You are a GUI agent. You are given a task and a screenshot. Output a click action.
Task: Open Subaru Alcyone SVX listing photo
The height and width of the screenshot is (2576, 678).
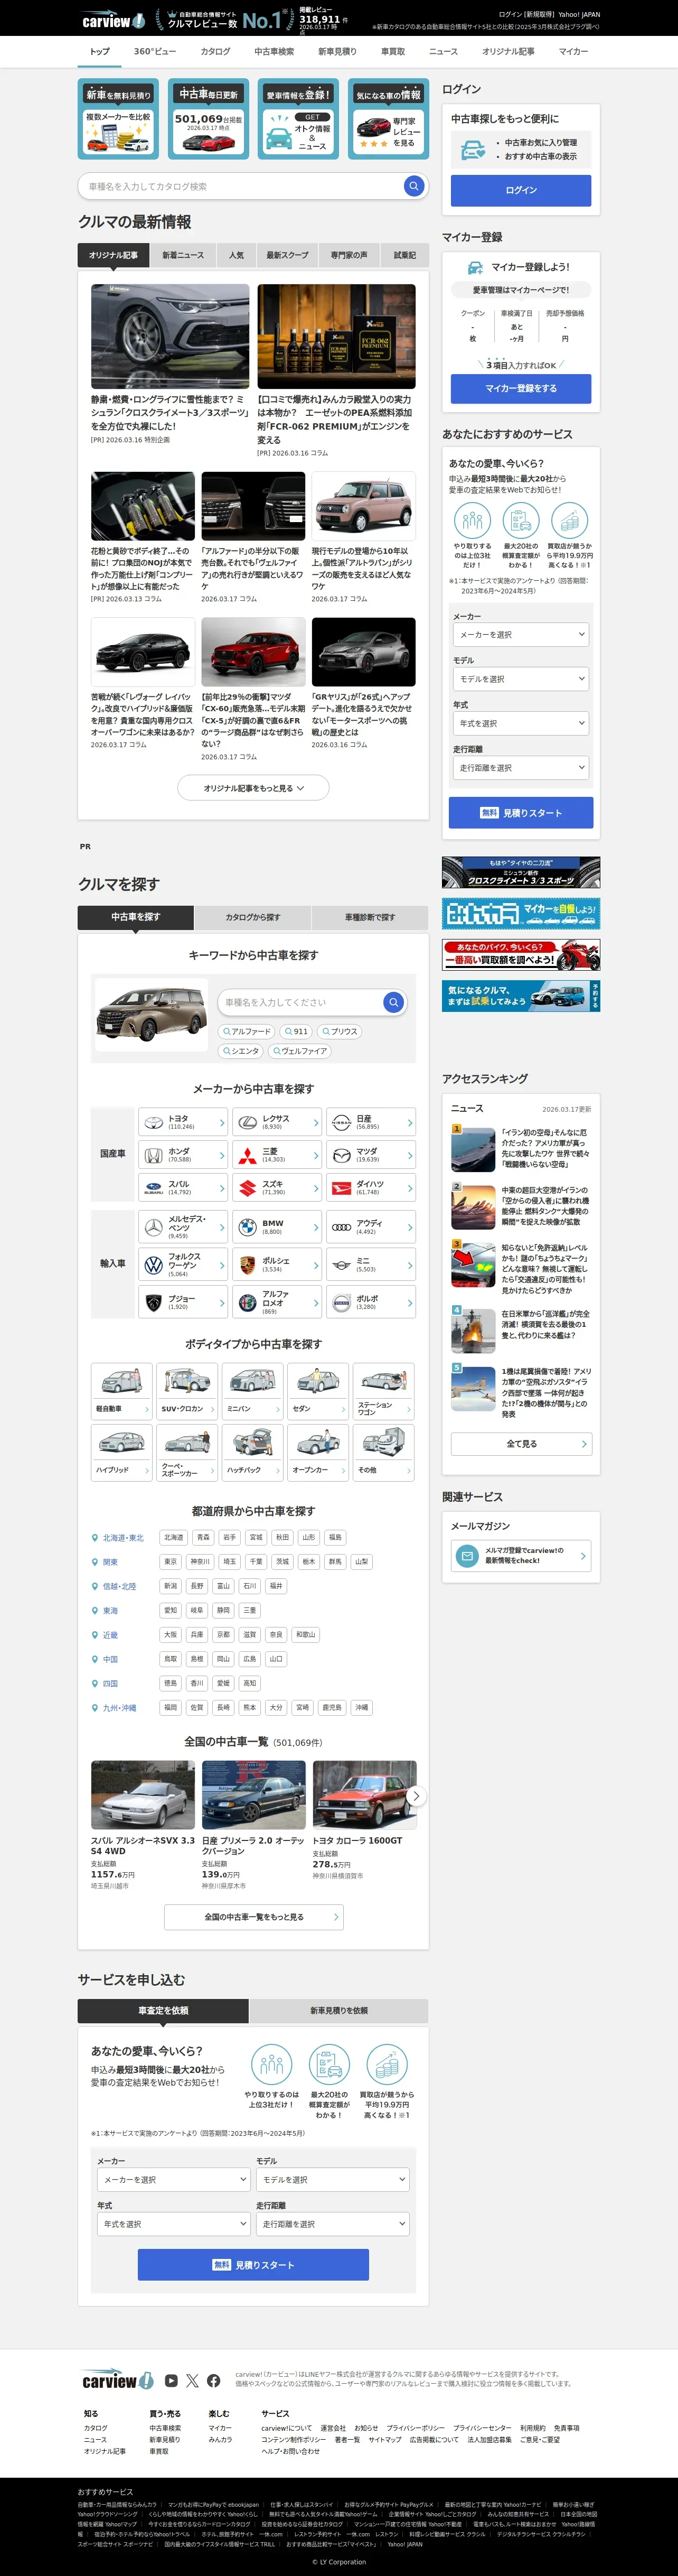point(143,1795)
